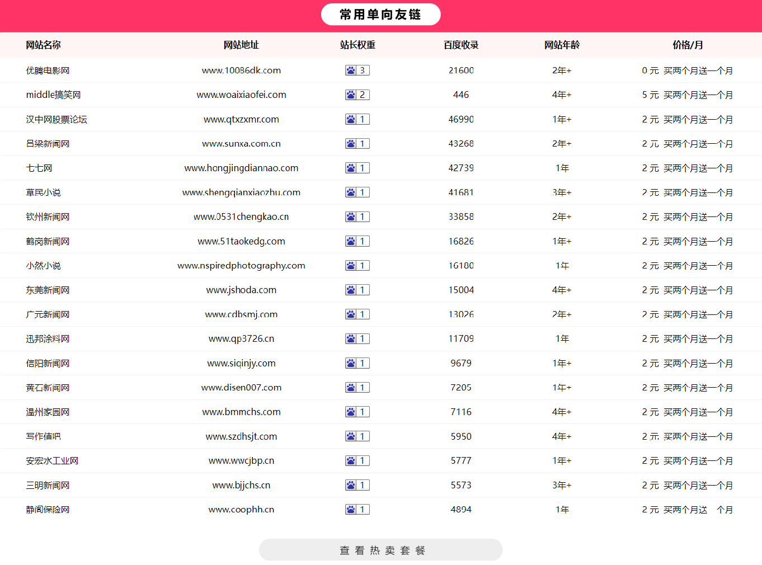Screen dimensions: 762x565
Task: Open www.shengqianxiaozhu.com link
Action: [241, 192]
